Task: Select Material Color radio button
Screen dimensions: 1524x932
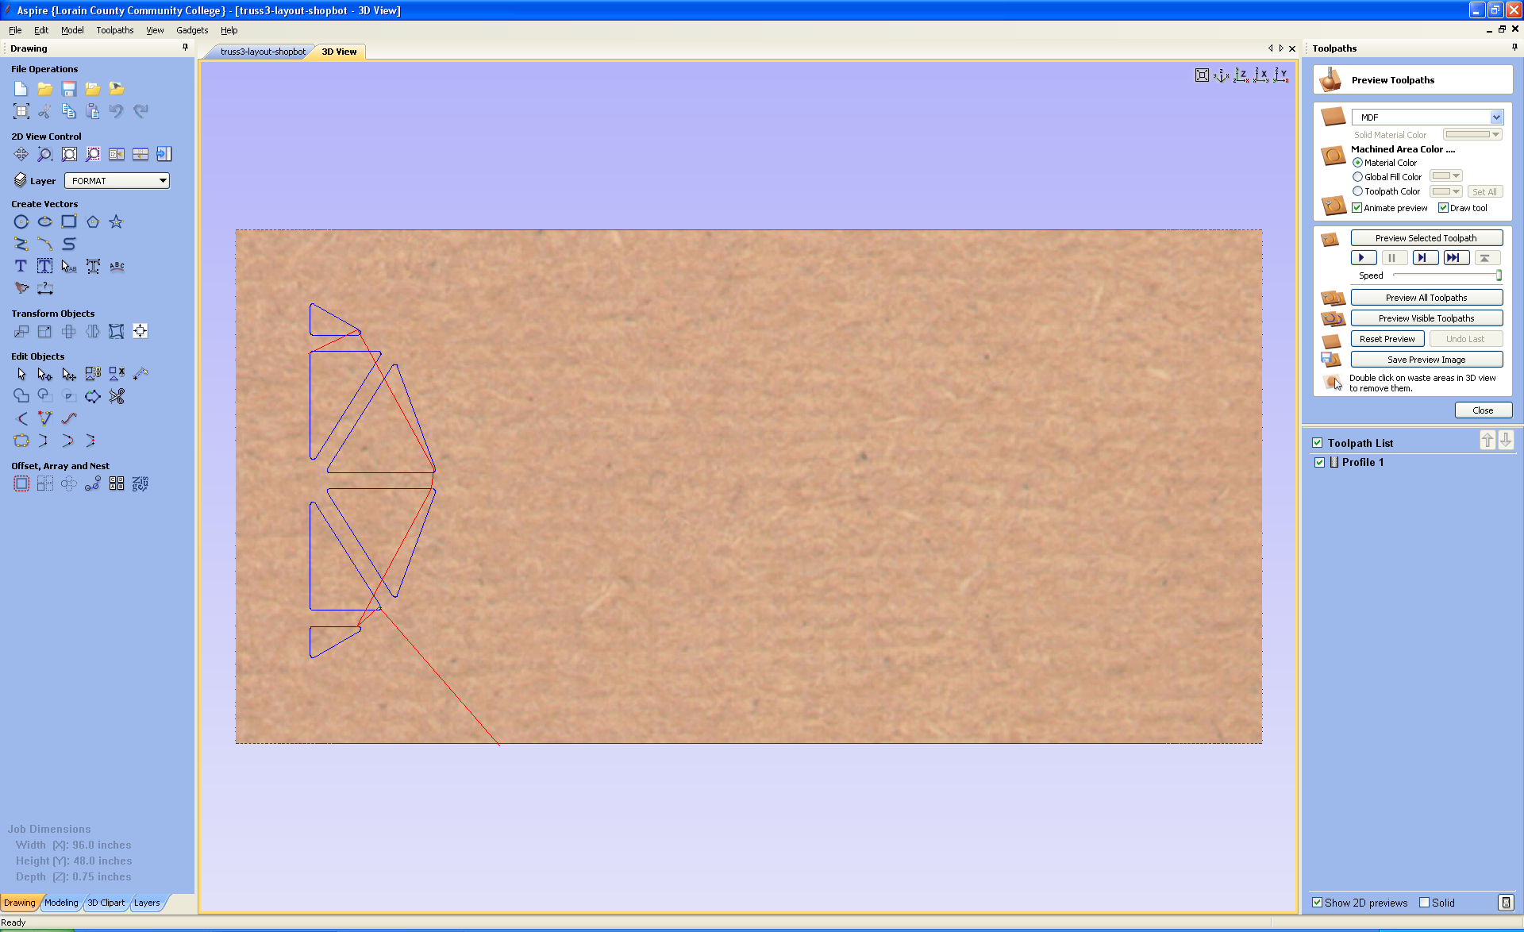Action: [x=1357, y=163]
